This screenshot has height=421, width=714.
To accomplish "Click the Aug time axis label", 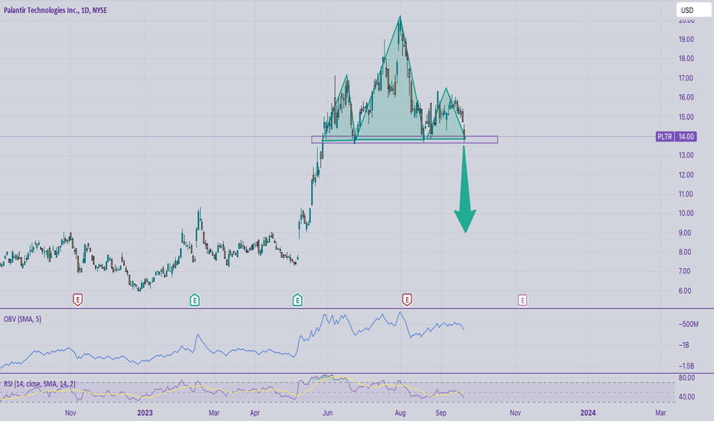I will 400,413.
